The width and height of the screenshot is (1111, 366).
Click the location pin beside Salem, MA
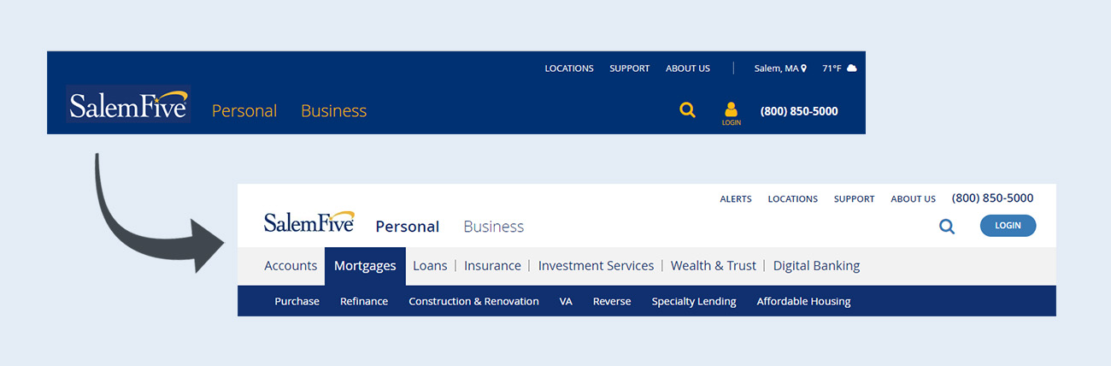[803, 68]
